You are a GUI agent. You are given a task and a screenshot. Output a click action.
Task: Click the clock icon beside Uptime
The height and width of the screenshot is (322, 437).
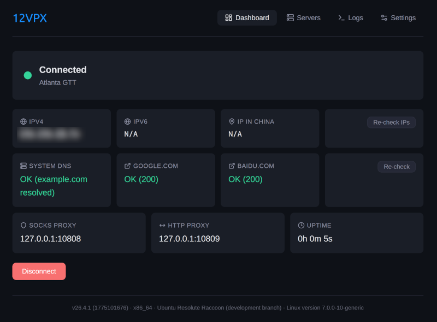301,225
